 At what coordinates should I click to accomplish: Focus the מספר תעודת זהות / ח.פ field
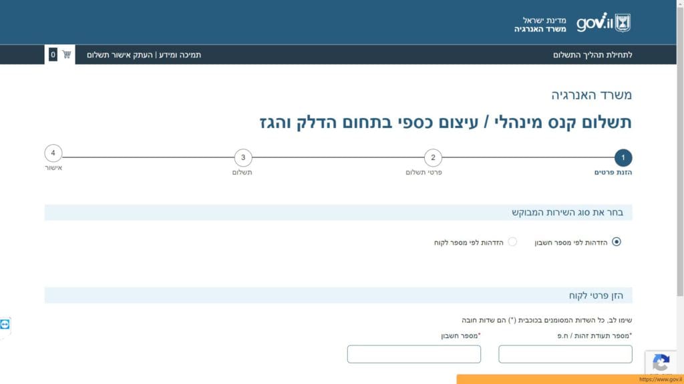565,354
